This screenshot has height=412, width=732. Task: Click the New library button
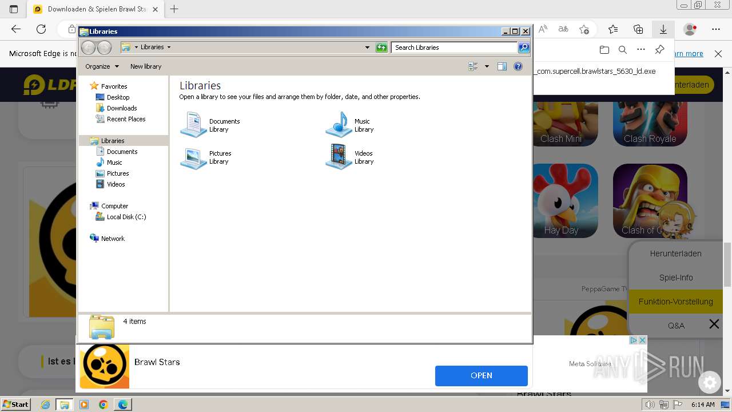pos(146,66)
